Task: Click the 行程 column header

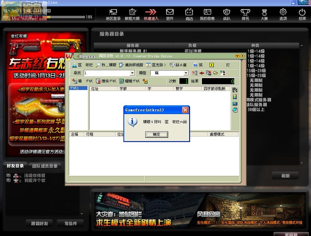Action: pos(100,134)
